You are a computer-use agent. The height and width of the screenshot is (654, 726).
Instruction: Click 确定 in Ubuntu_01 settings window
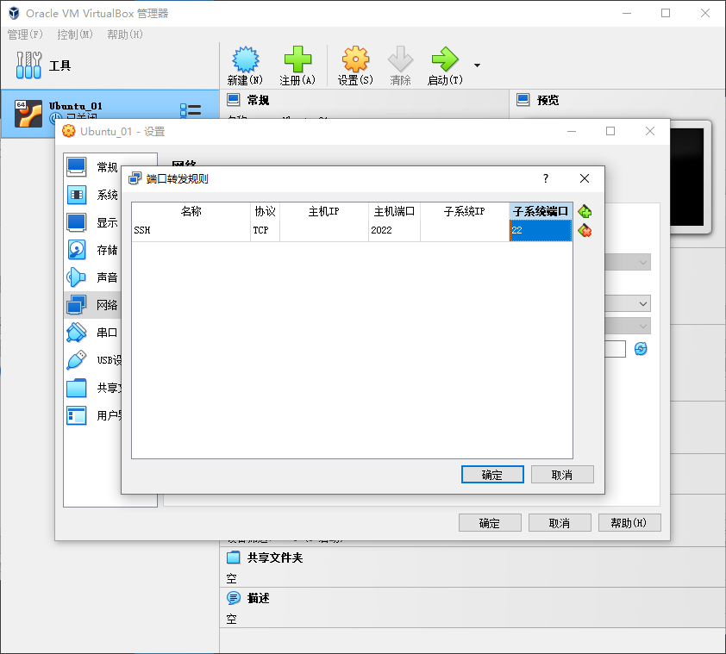tap(490, 523)
